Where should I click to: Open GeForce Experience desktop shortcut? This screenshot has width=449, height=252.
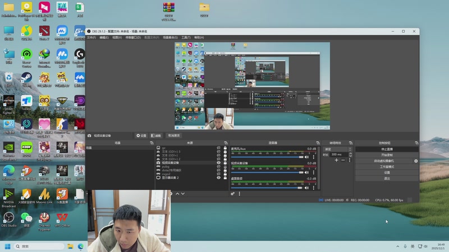tap(9, 151)
